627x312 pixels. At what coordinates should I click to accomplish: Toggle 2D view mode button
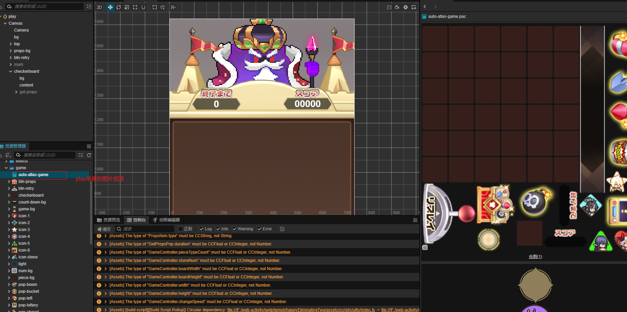click(x=99, y=7)
